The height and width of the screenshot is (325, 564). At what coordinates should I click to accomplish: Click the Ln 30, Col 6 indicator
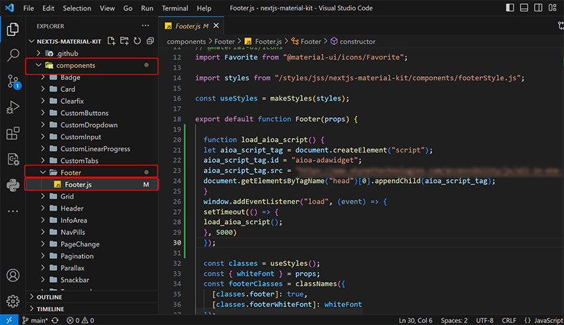point(416,320)
